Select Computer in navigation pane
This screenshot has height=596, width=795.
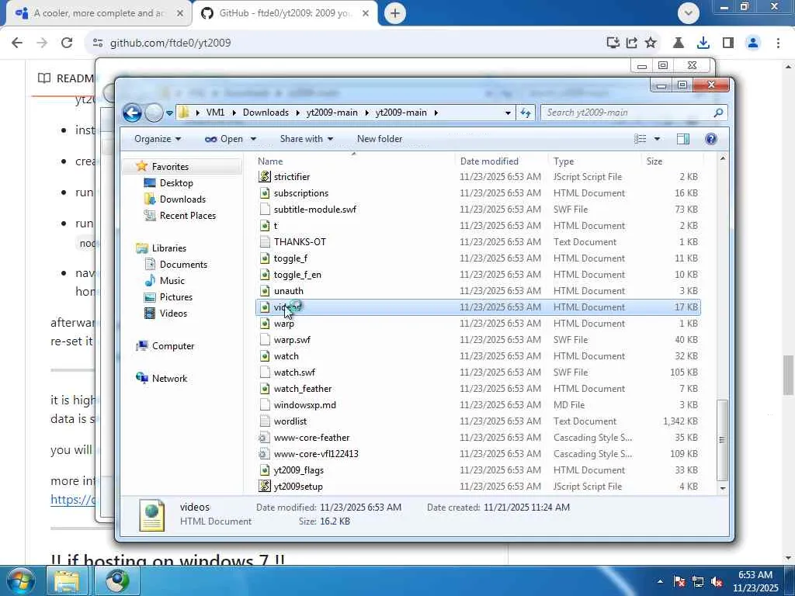(173, 345)
